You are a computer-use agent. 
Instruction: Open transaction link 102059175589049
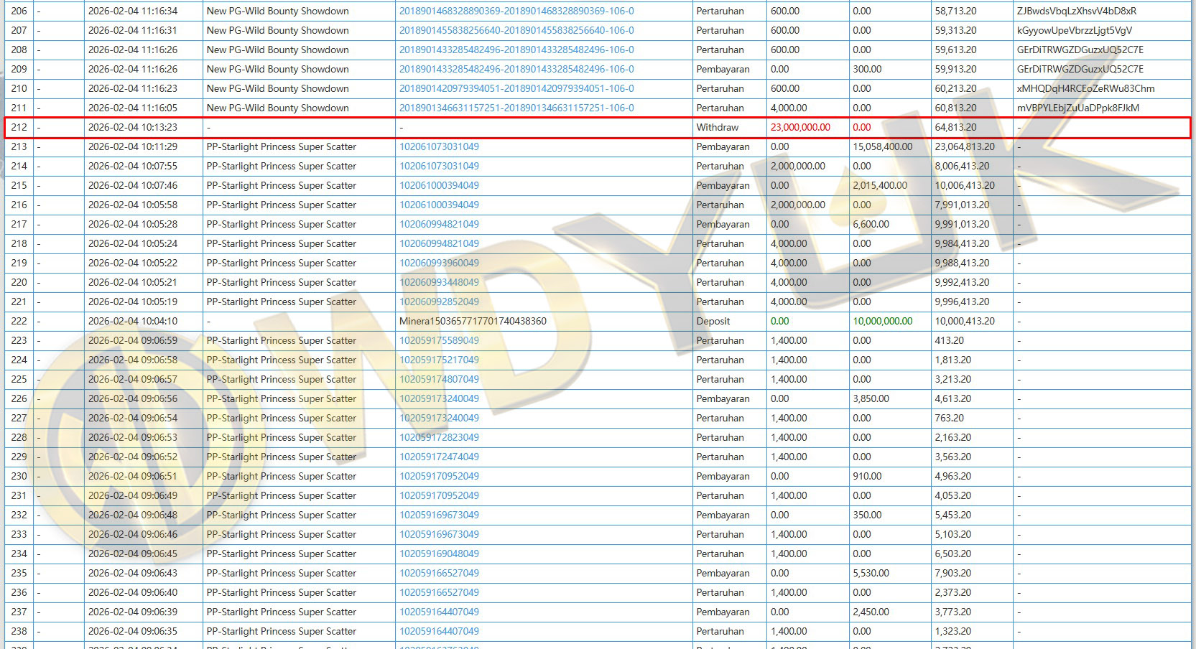(x=439, y=341)
